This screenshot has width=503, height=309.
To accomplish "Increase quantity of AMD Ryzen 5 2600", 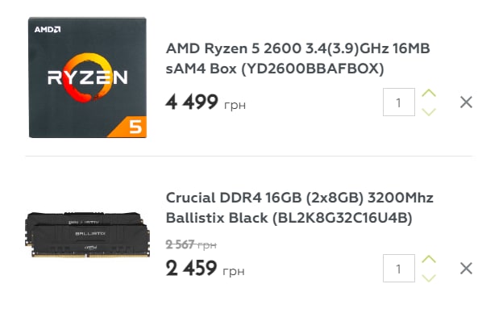I will 429,93.
